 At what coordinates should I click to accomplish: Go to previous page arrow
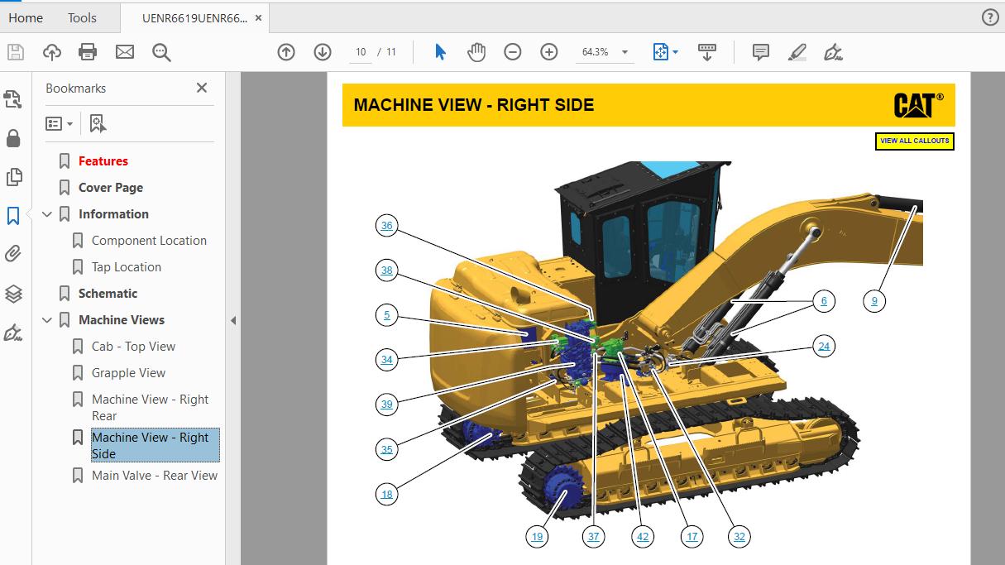tap(286, 52)
